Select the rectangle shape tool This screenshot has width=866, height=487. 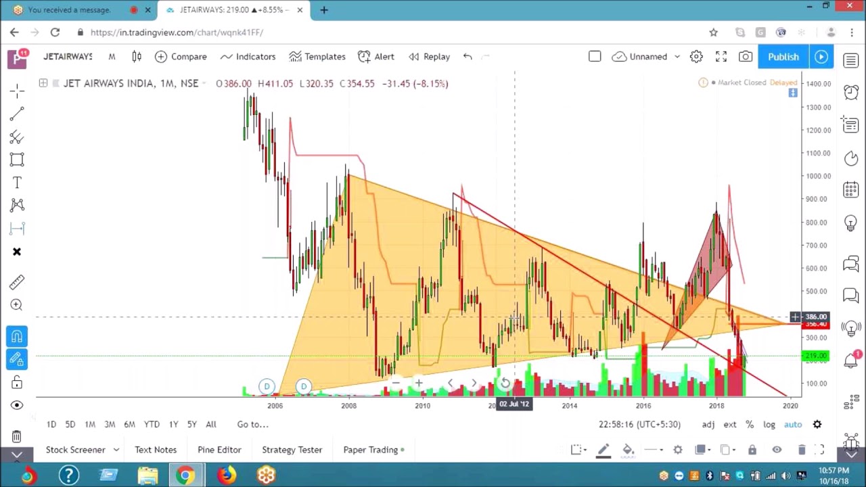[17, 160]
